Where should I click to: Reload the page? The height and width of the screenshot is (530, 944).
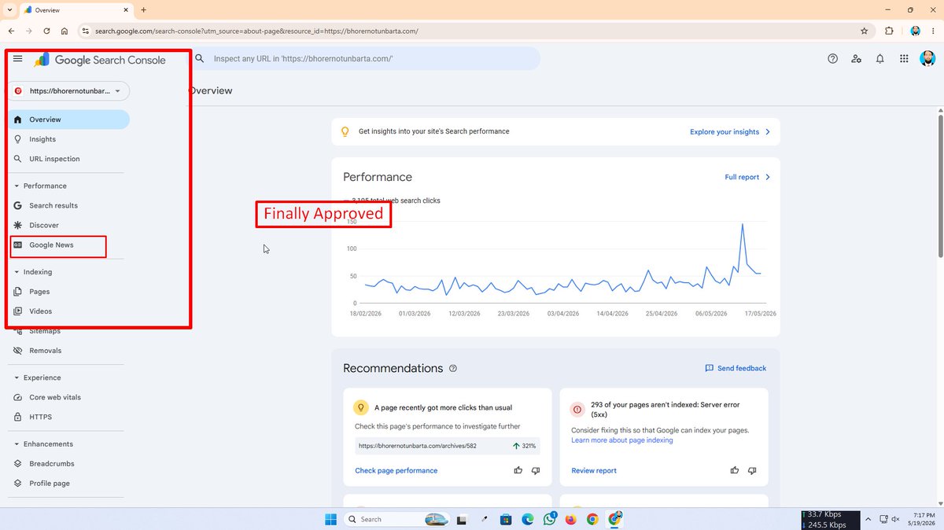point(46,31)
